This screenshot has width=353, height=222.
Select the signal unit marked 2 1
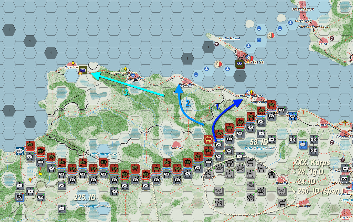(x=19, y=196)
